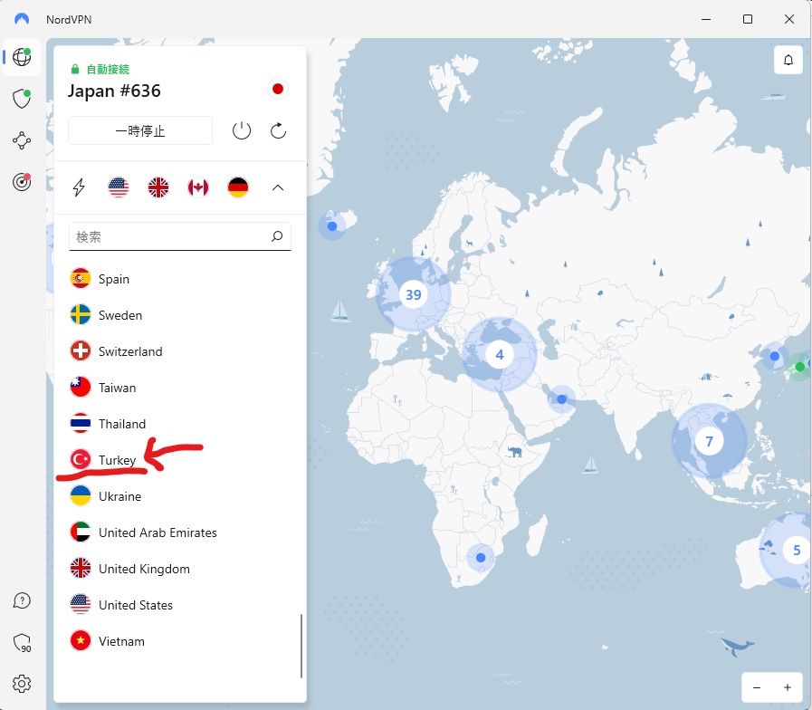Open the Dark Web Monitor target icon
The image size is (812, 710).
[22, 182]
